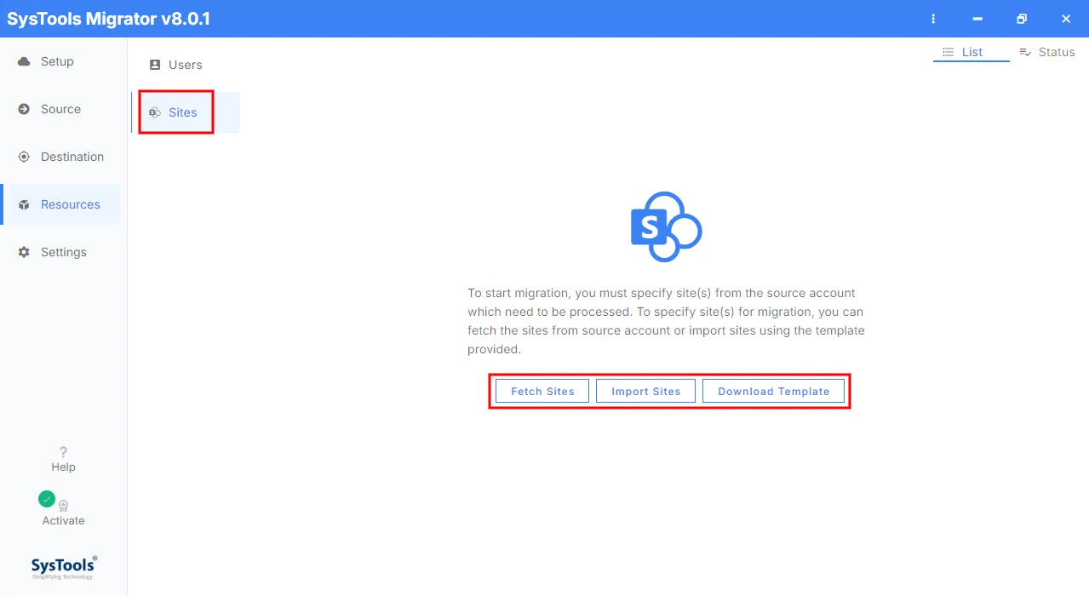
Task: Click the Users person icon
Action: click(x=154, y=65)
